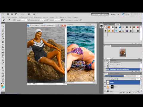Open the Изображение menu

pyautogui.click(x=23, y=17)
